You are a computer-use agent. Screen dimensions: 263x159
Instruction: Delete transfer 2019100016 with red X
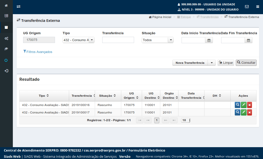click(249, 105)
